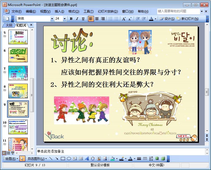The image size is (211, 170).
Task: Select the Rectangle drawing tool
Action: pos(63,159)
